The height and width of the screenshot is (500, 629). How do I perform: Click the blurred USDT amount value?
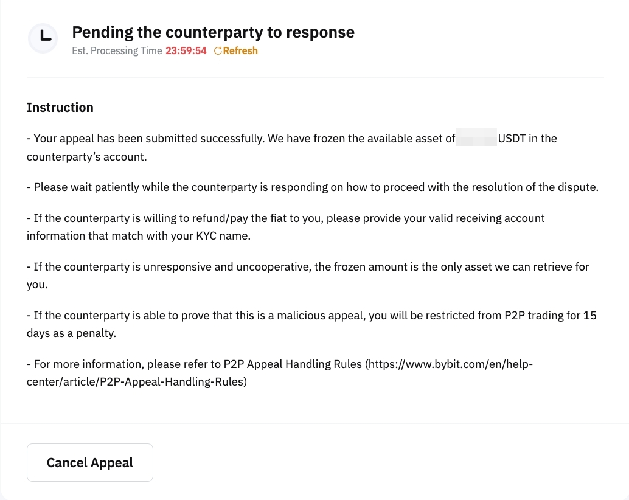[476, 139]
